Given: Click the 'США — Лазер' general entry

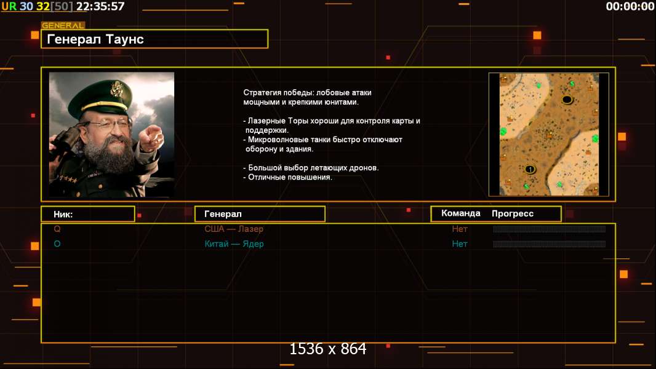Looking at the screenshot, I should click(234, 229).
